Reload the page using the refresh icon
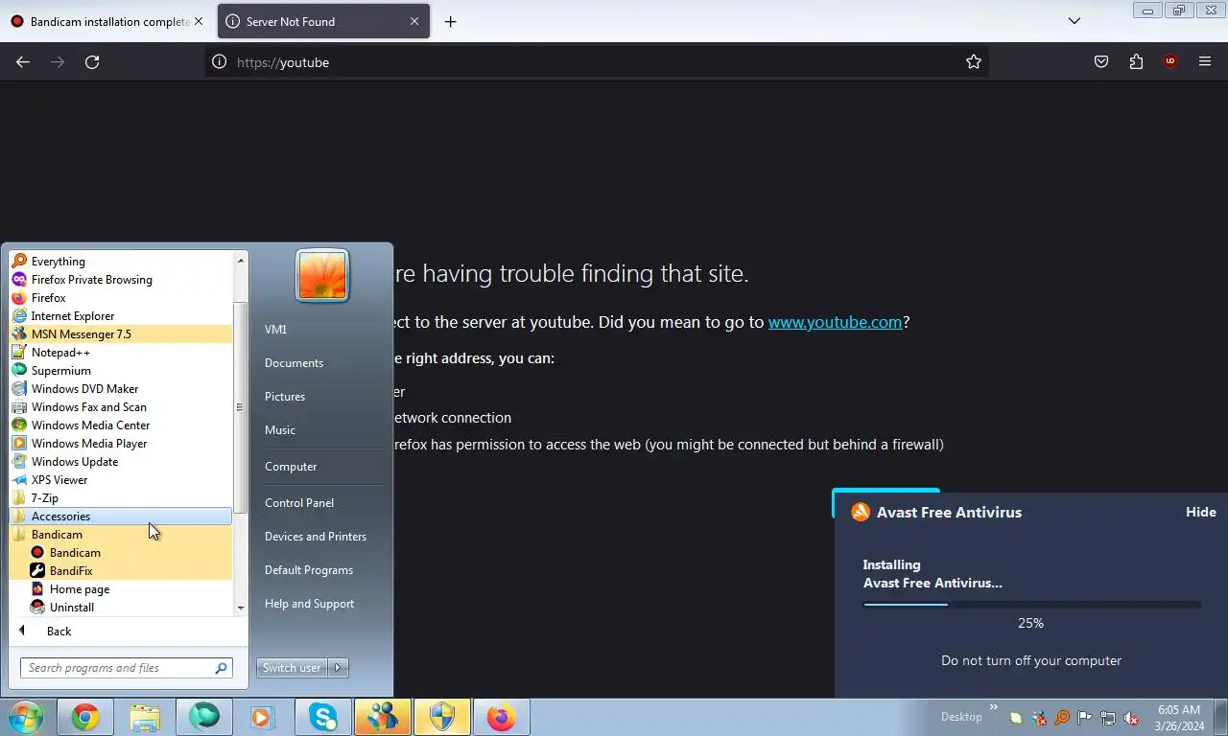The image size is (1228, 736). pyautogui.click(x=92, y=62)
